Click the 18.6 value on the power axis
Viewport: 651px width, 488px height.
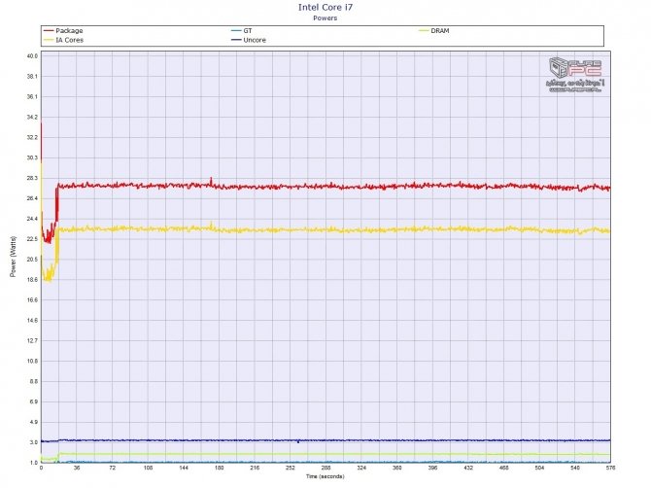click(x=32, y=280)
